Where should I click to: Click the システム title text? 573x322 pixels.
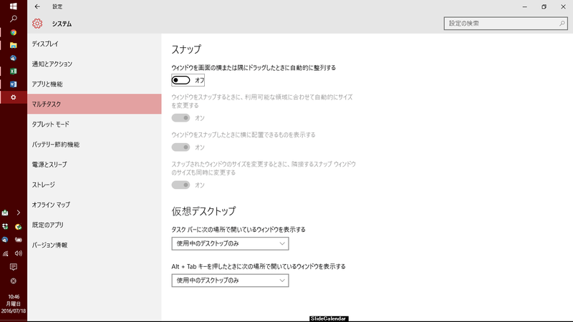click(62, 24)
